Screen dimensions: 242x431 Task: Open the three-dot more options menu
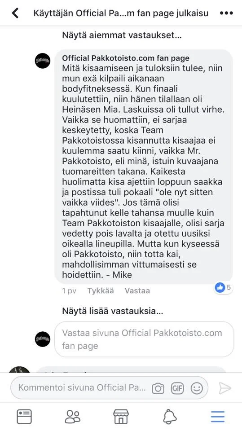tap(226, 13)
